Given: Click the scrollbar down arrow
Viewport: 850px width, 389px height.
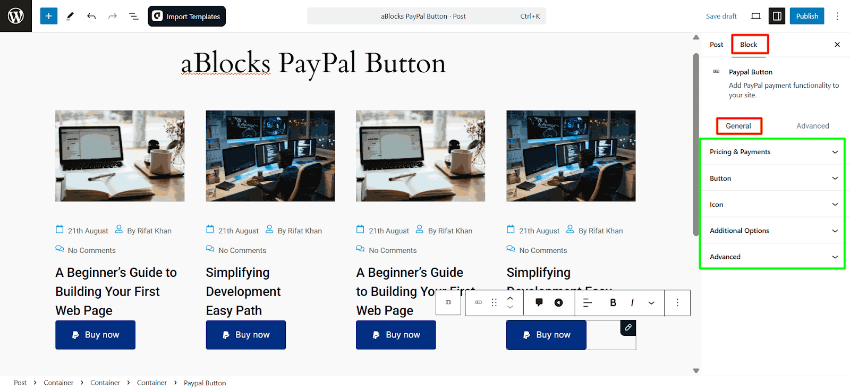Looking at the screenshot, I should (696, 371).
